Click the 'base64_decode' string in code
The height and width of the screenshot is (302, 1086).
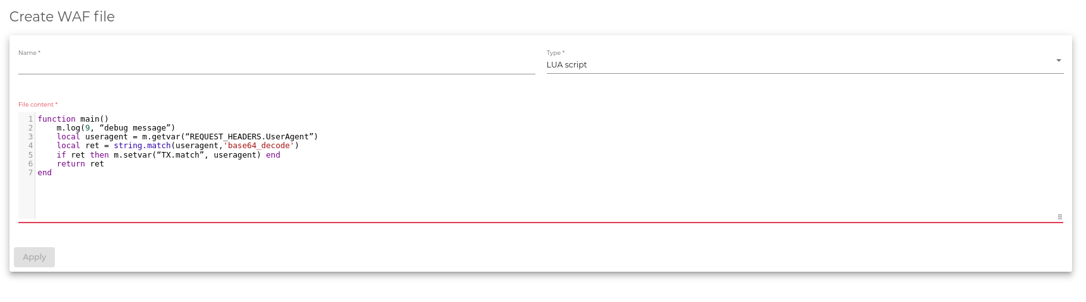259,146
